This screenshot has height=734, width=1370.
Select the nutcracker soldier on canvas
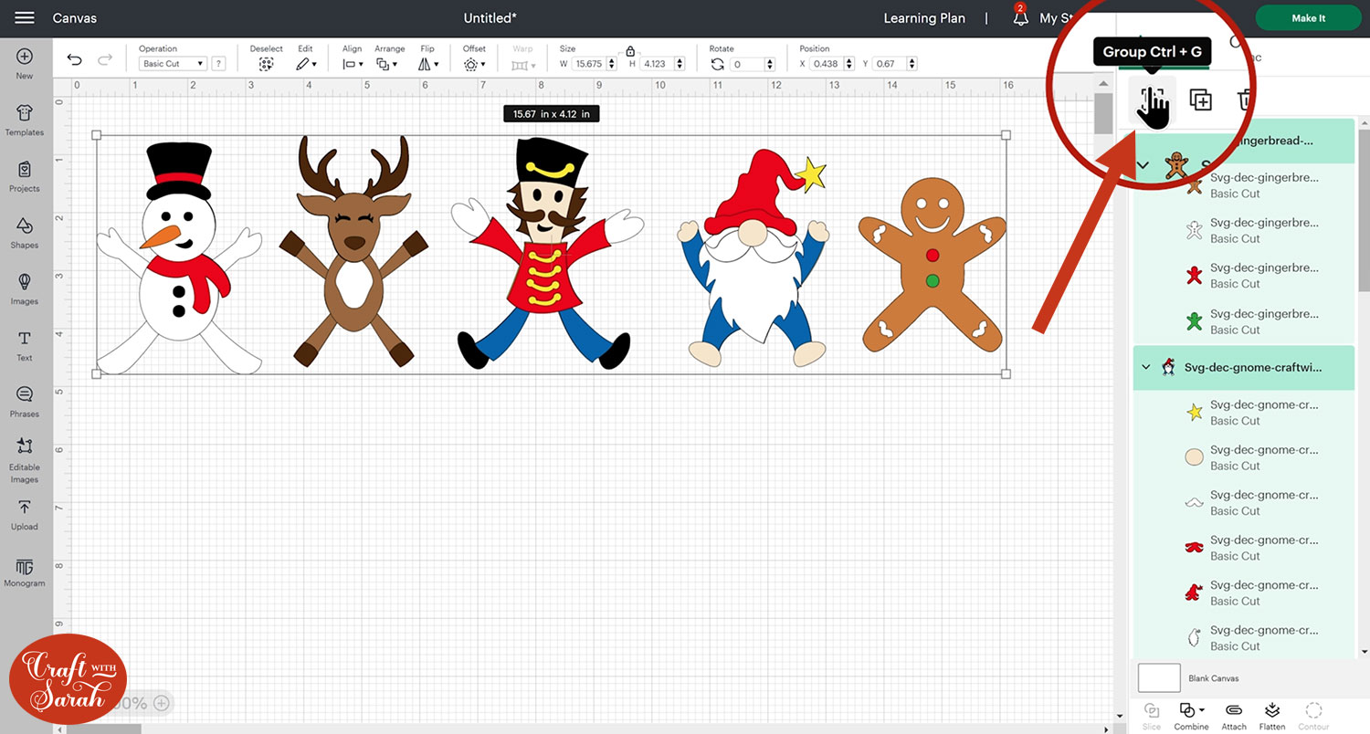(547, 254)
